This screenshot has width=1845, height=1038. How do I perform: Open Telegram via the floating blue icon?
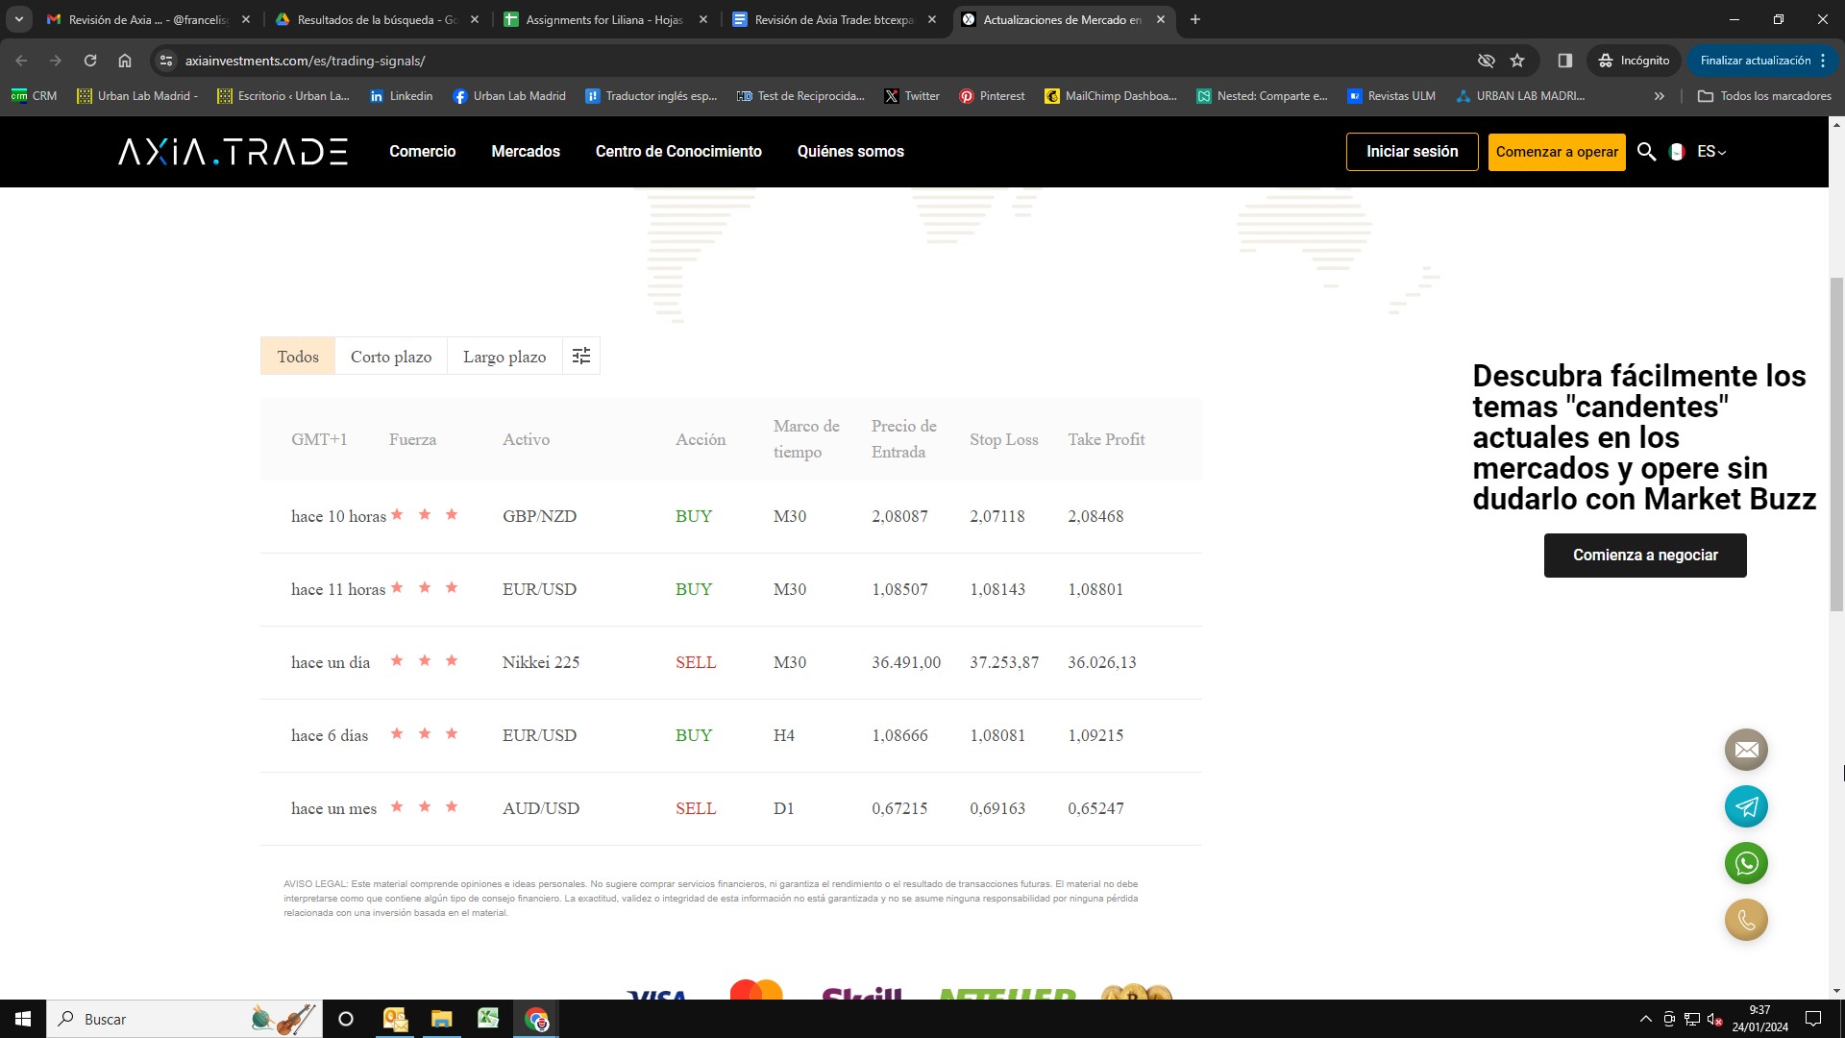(x=1746, y=806)
